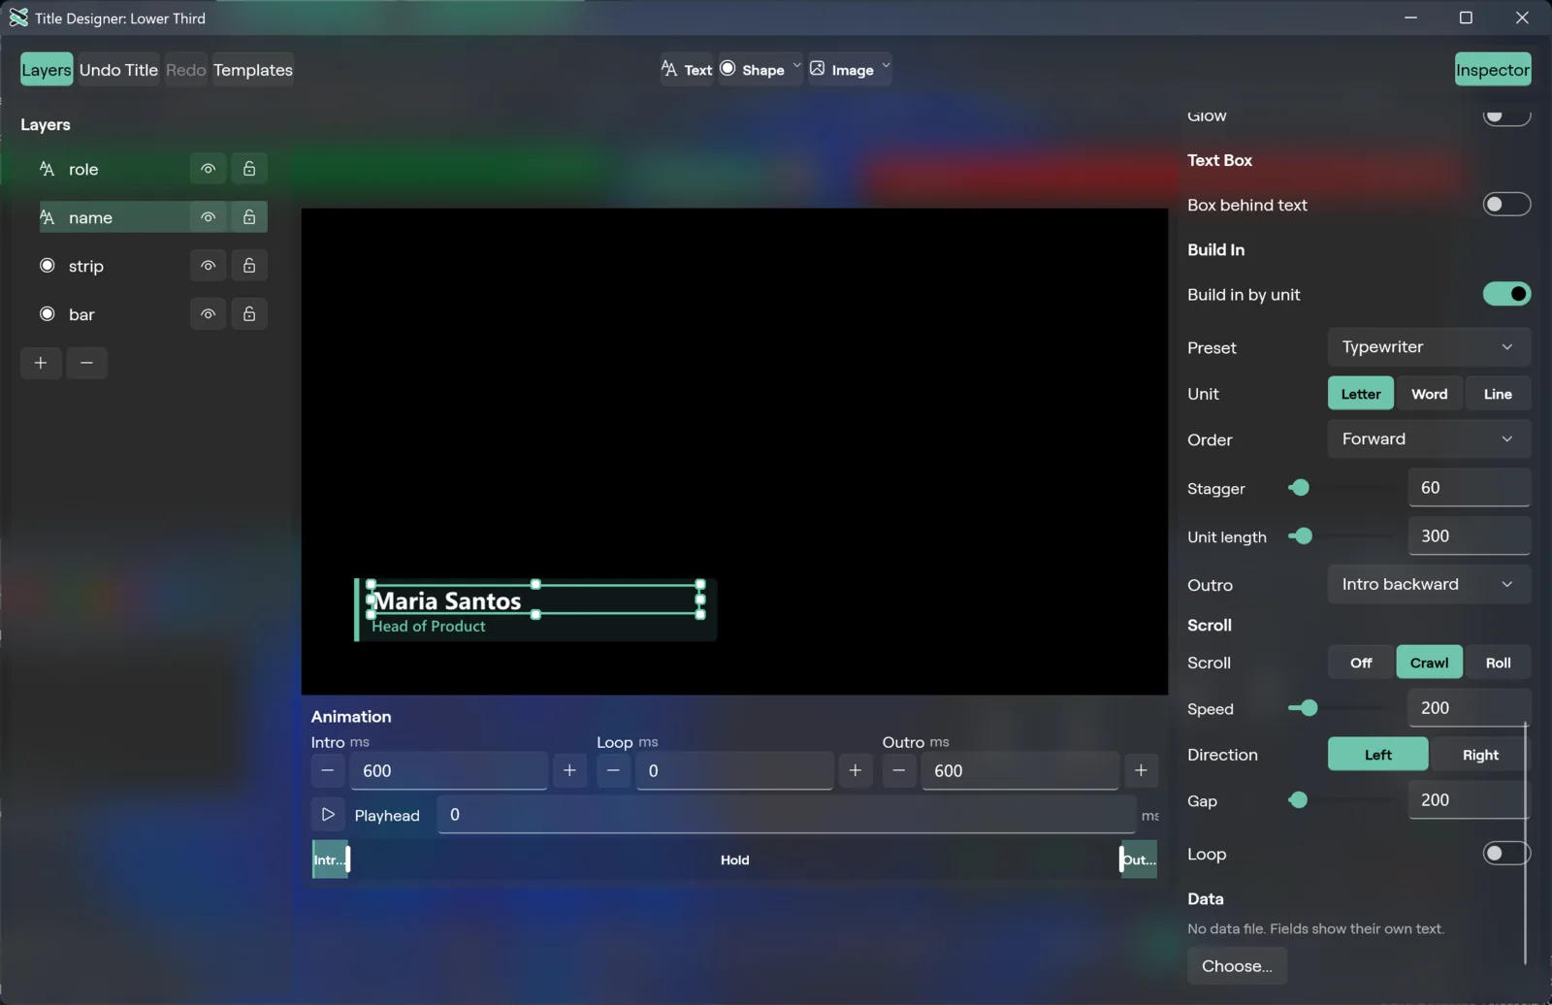The height and width of the screenshot is (1005, 1552).
Task: Adjust the Stagger slider
Action: tap(1342, 488)
